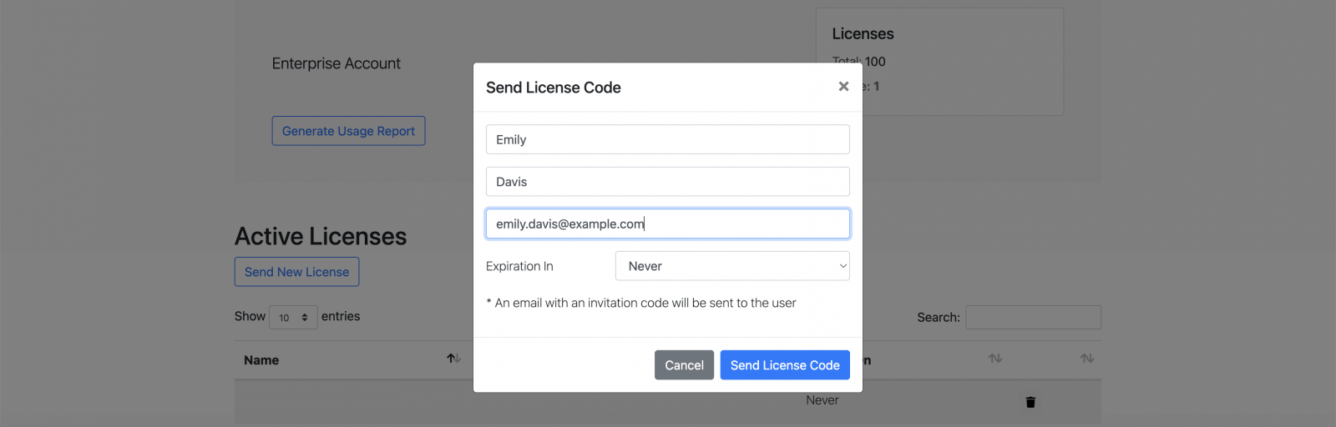Click into the email address field

[668, 224]
